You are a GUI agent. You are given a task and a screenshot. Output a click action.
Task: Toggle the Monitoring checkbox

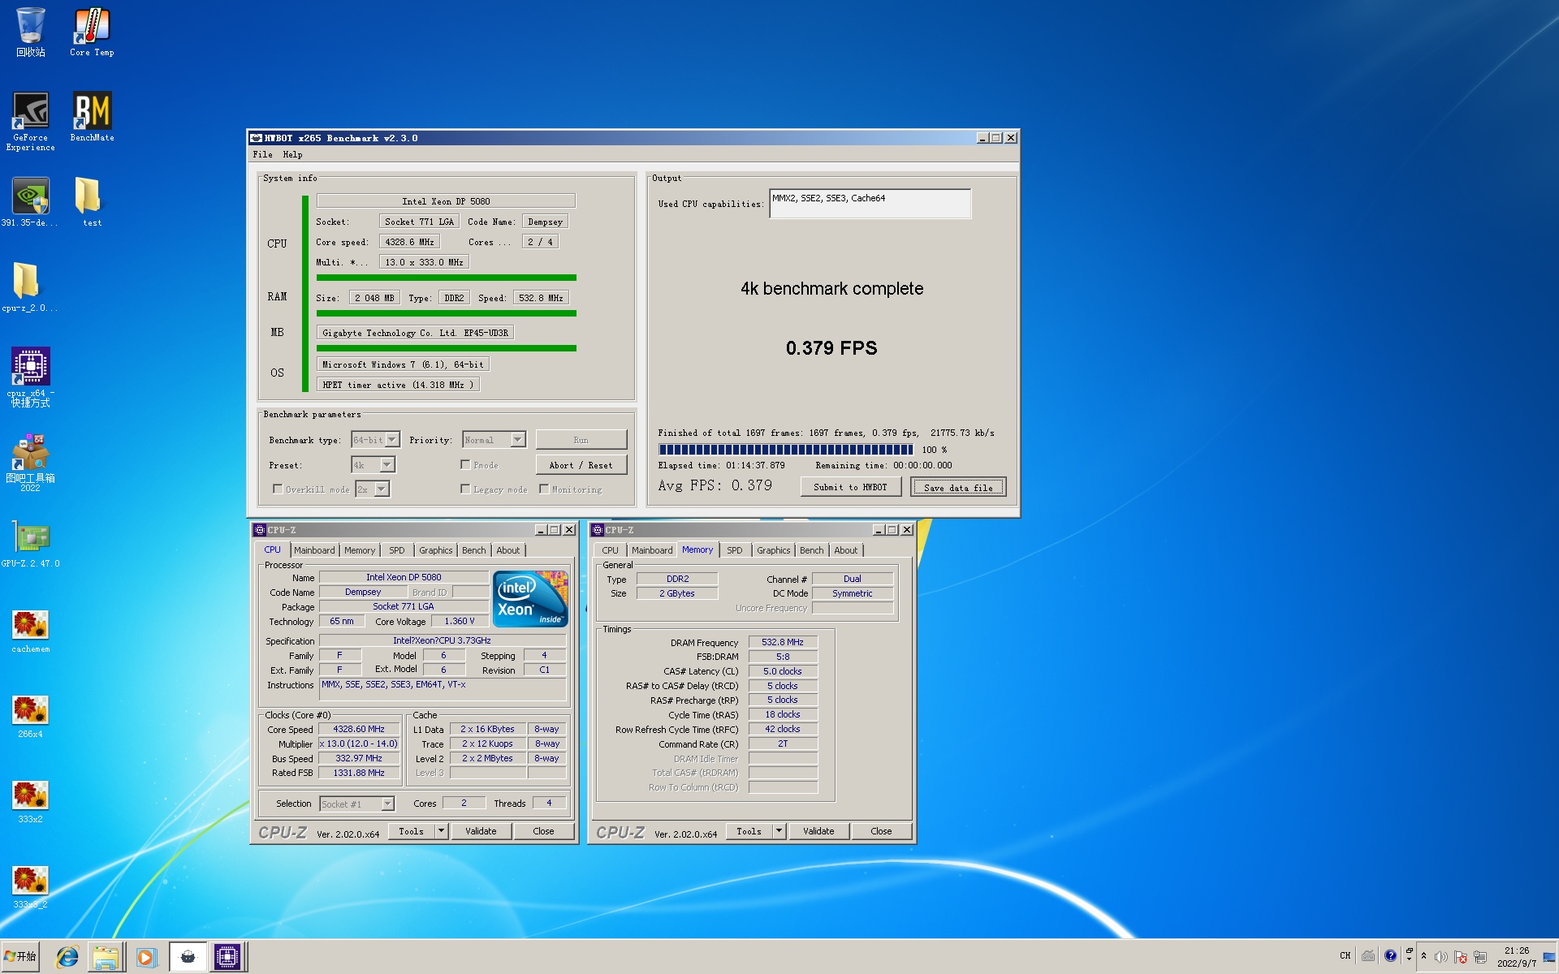point(544,489)
